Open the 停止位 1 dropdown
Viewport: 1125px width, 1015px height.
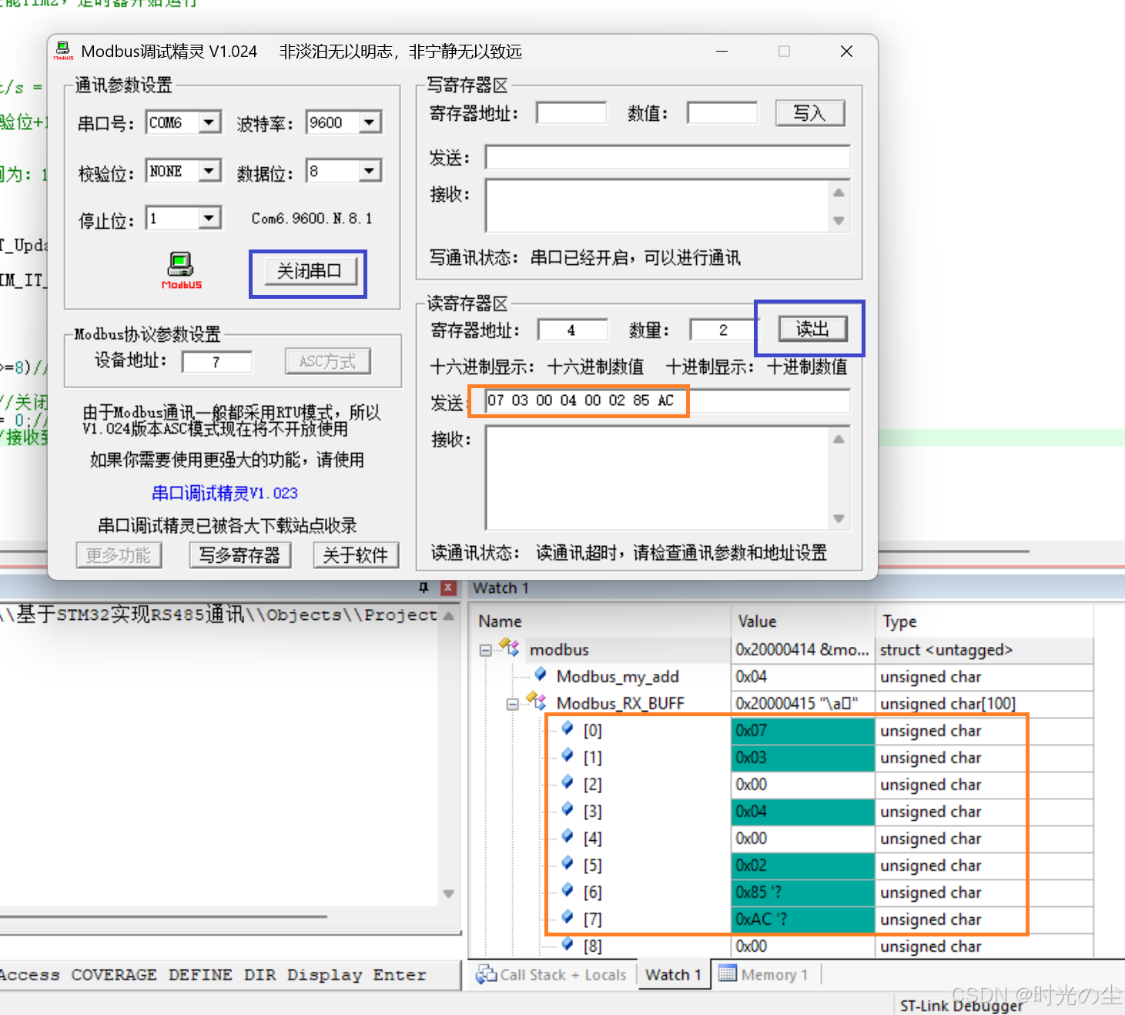(x=209, y=218)
